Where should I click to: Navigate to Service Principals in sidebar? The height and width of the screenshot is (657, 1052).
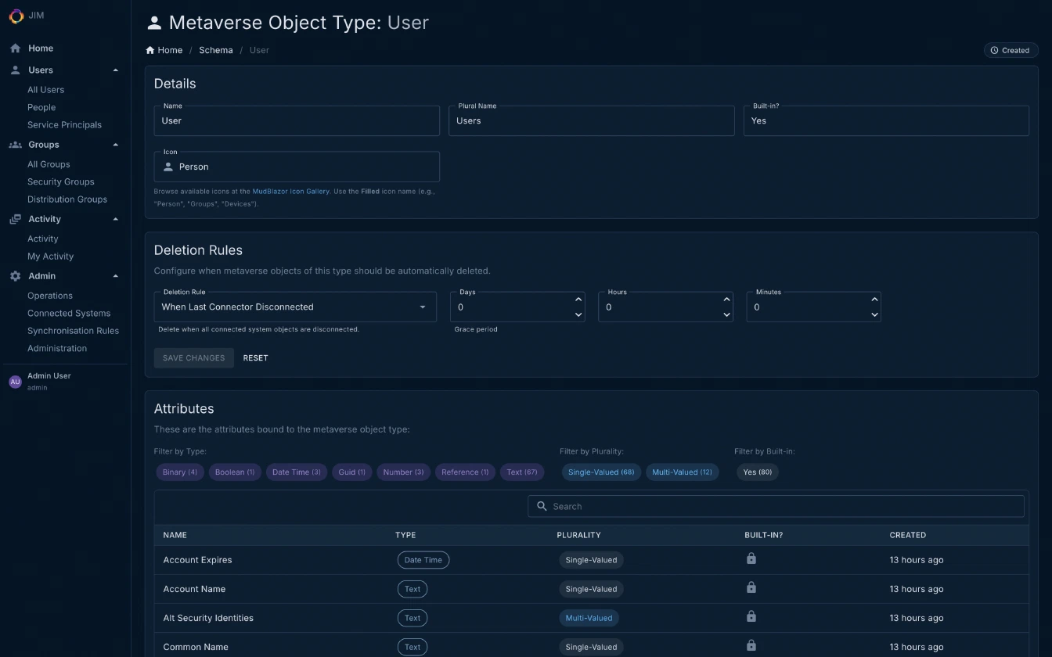coord(64,124)
